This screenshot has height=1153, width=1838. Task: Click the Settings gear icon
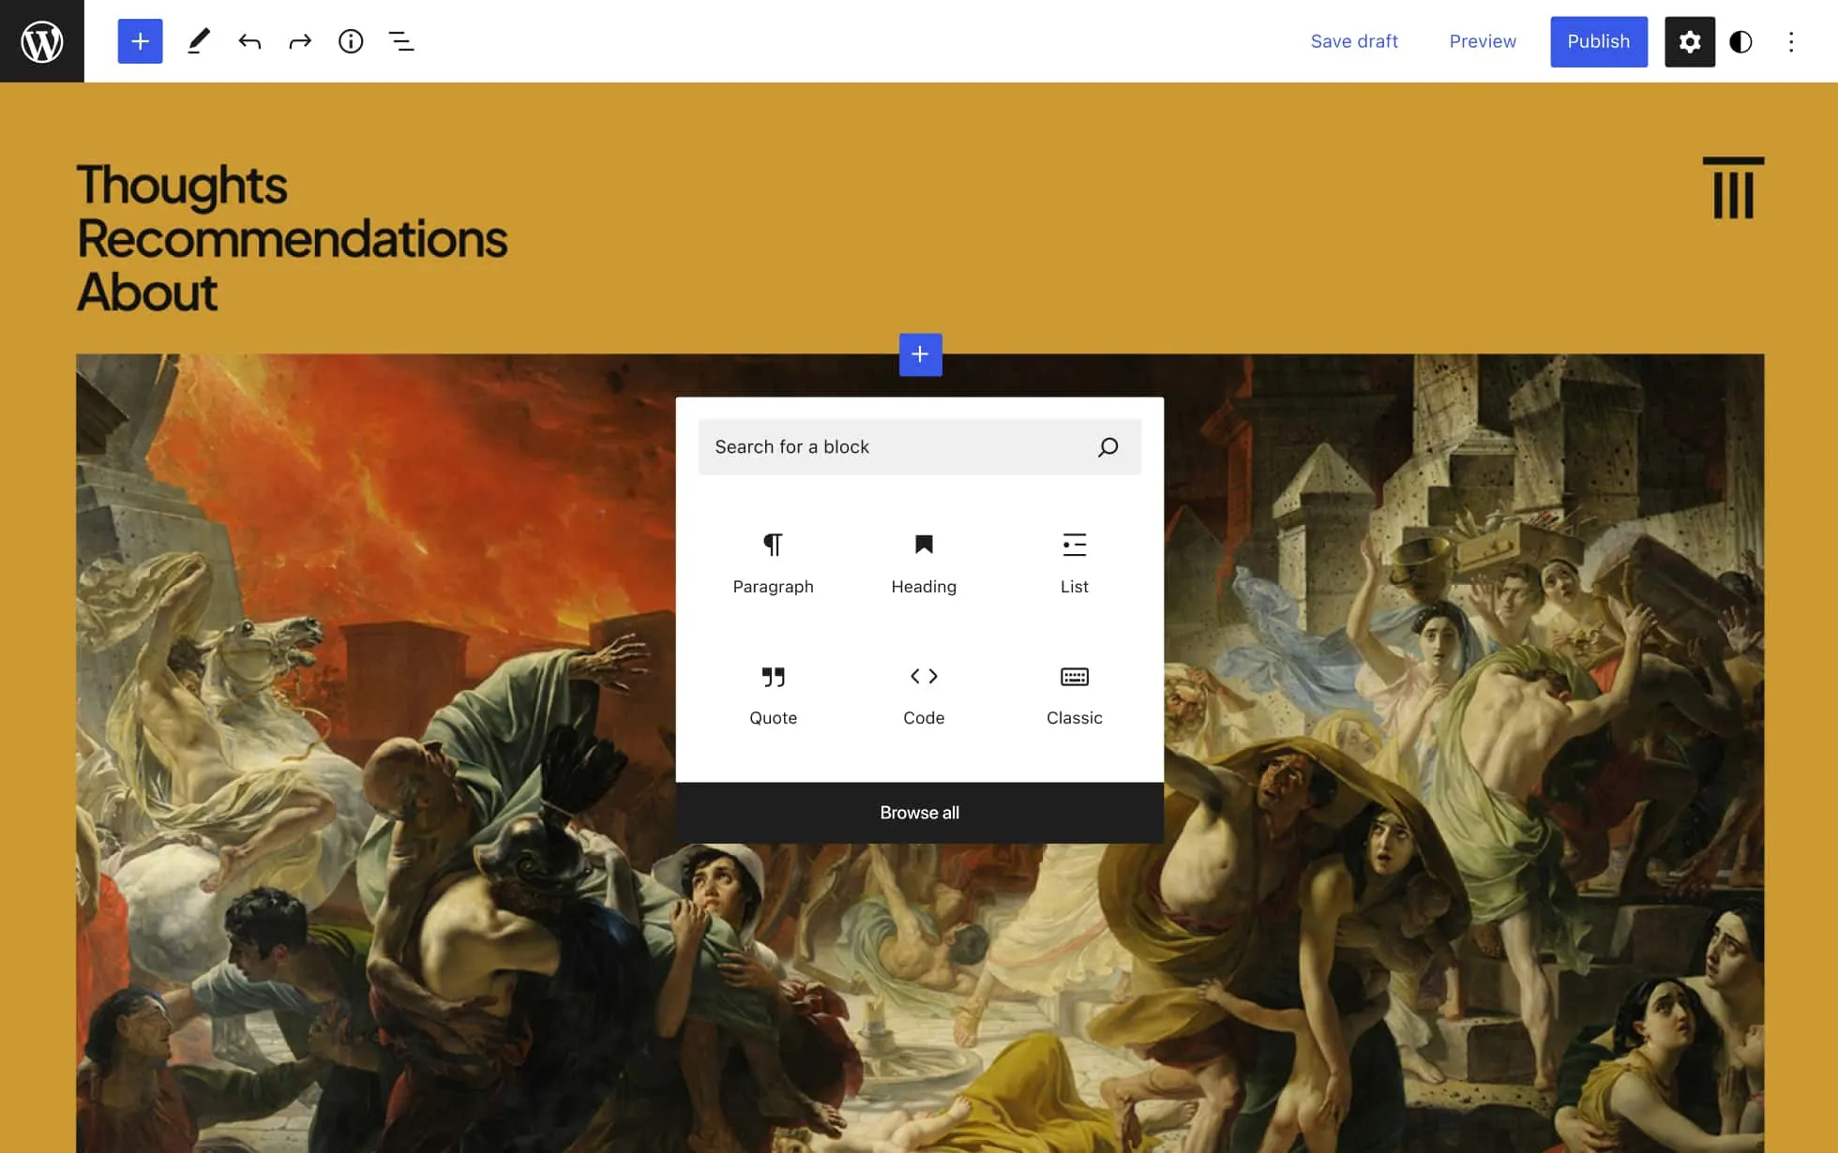[1688, 41]
